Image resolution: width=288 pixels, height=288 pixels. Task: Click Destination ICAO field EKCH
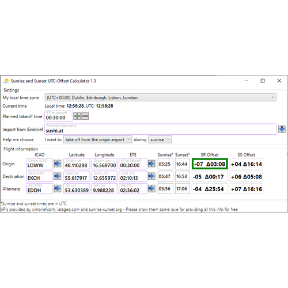[x=40, y=176]
